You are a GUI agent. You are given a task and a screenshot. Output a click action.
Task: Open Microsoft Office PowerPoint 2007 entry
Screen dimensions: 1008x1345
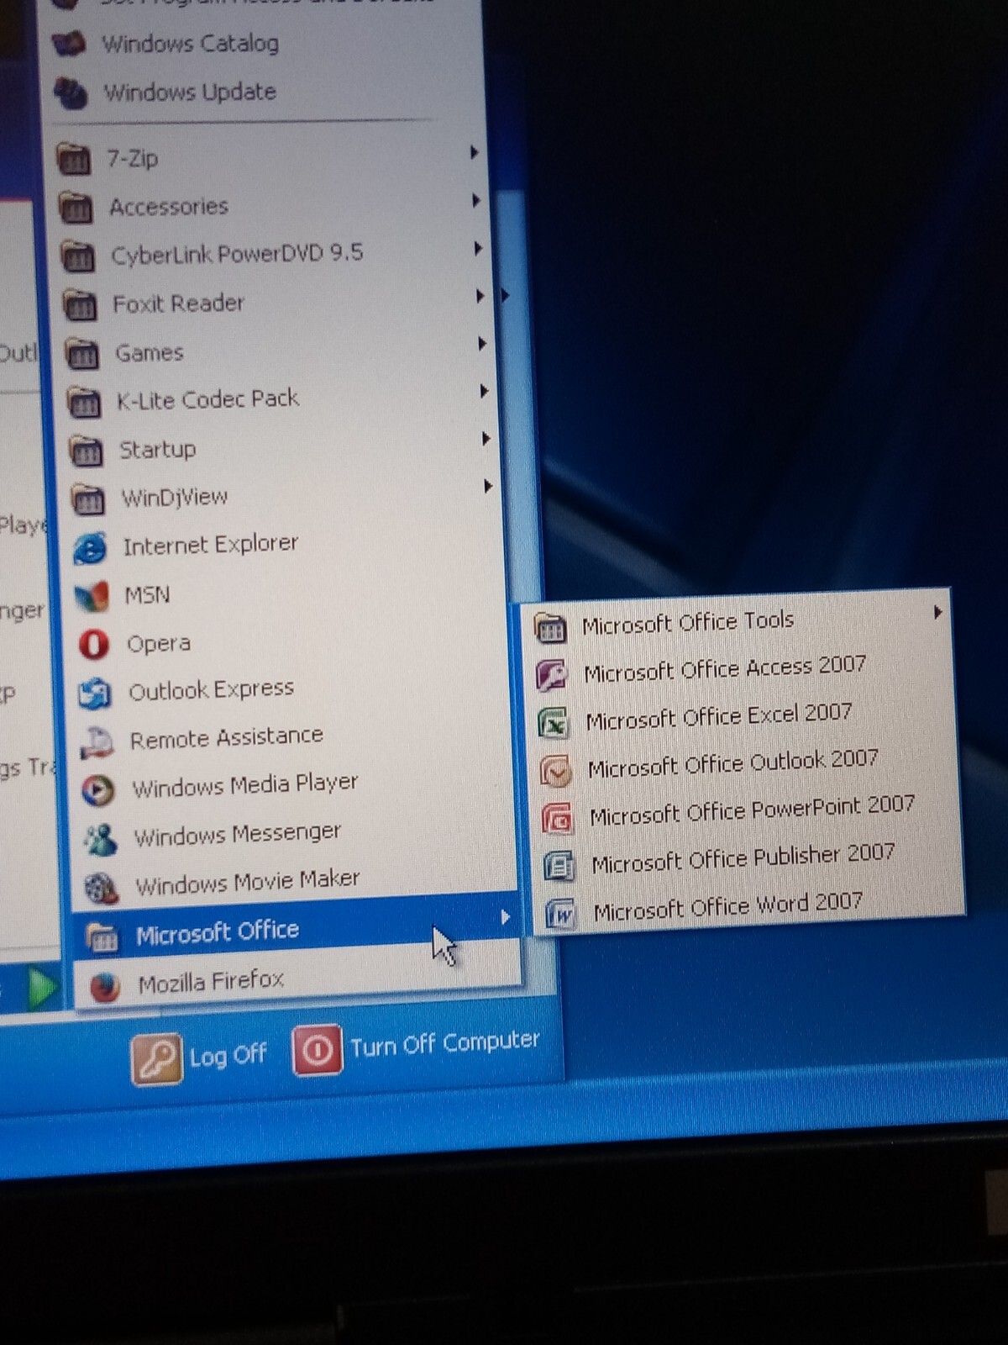[746, 812]
